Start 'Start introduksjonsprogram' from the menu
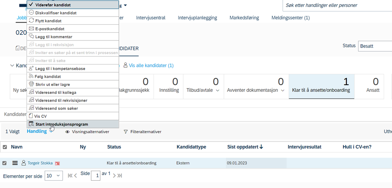 point(73,124)
